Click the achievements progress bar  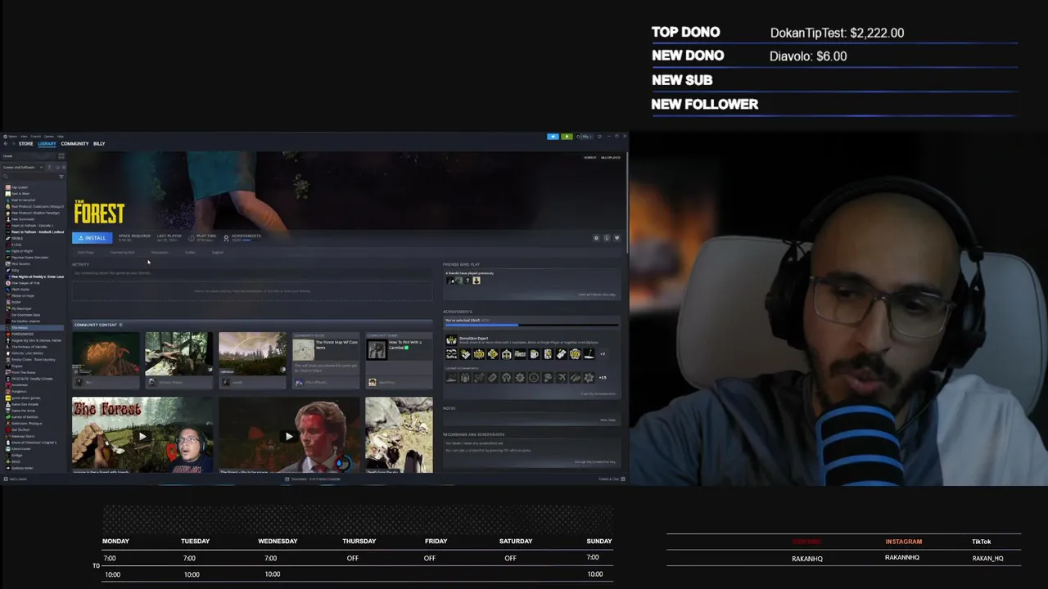click(x=531, y=325)
